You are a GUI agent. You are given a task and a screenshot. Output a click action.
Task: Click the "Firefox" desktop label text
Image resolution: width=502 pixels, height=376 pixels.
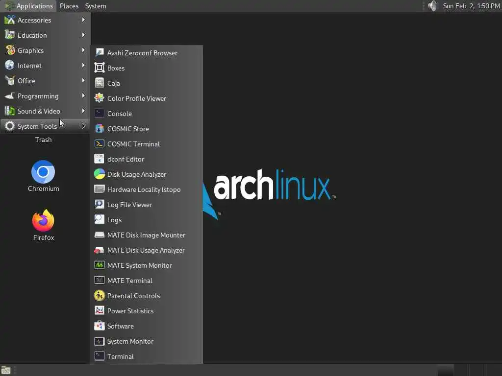[x=44, y=237]
